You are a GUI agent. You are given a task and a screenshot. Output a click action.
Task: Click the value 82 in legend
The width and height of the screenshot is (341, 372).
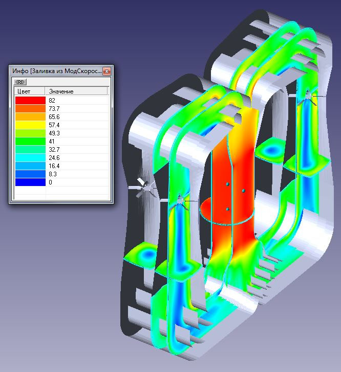click(x=52, y=100)
